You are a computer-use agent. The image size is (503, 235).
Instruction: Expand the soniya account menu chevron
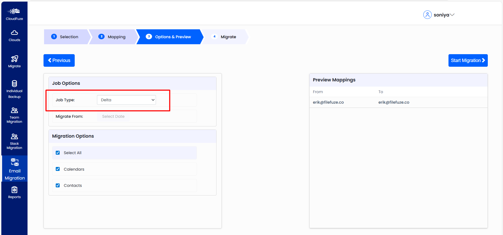[x=452, y=15]
